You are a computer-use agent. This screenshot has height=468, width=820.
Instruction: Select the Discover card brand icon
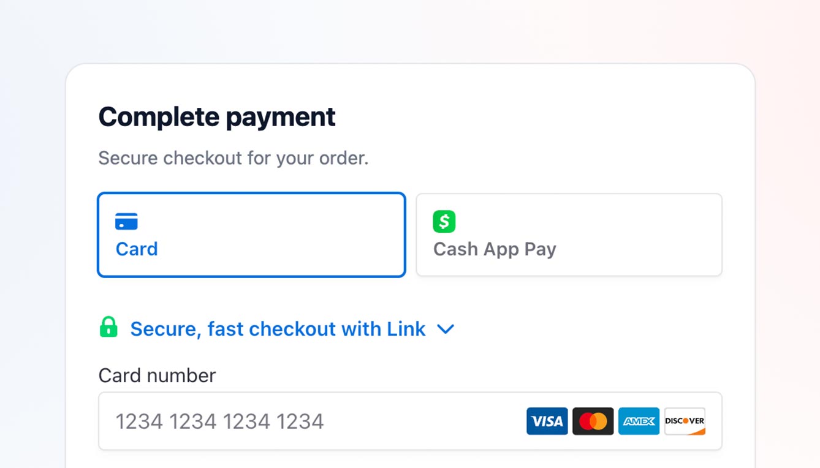(684, 421)
